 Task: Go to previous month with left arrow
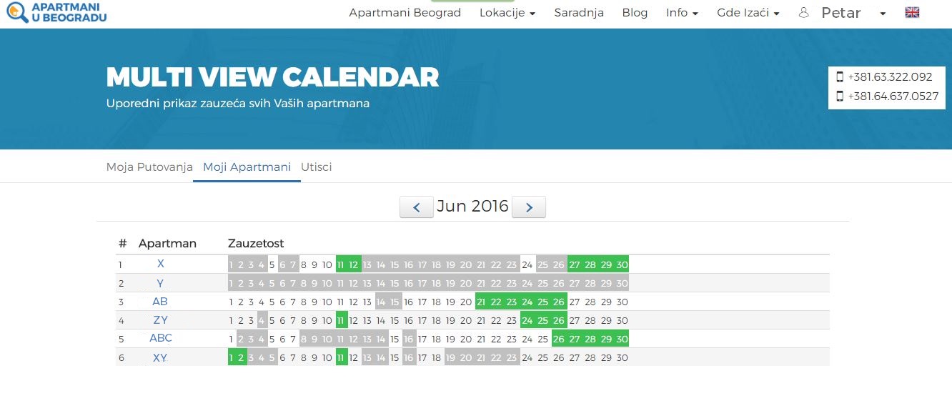pos(416,207)
